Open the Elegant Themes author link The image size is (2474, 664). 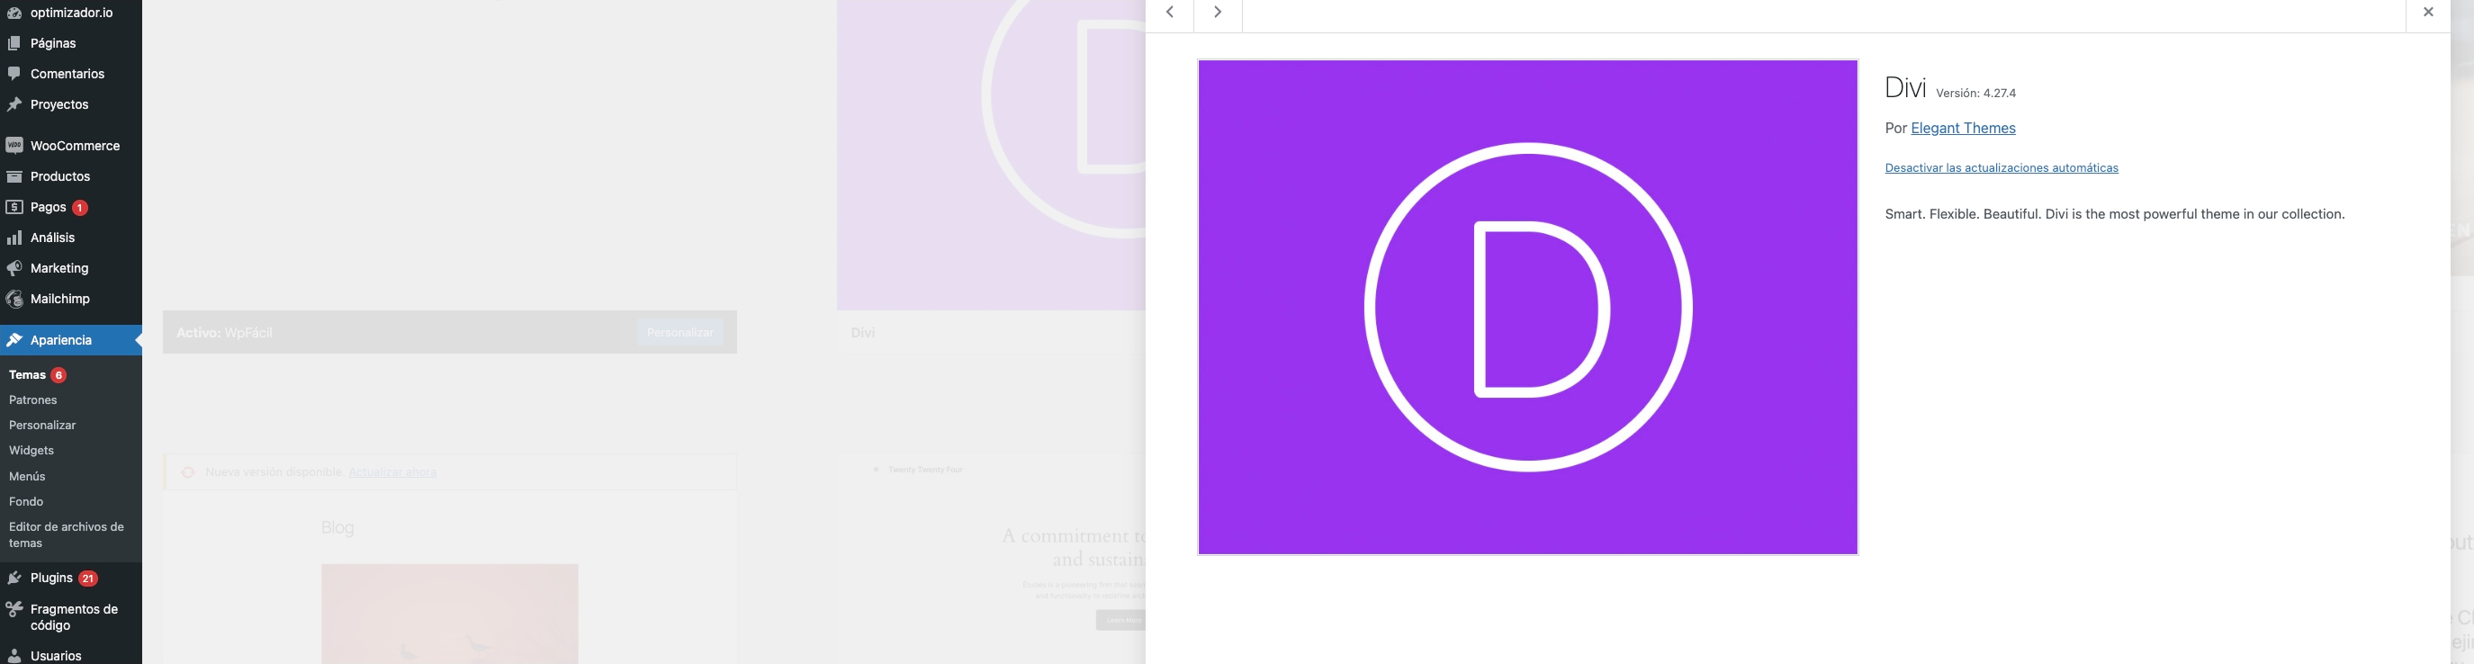1963,129
